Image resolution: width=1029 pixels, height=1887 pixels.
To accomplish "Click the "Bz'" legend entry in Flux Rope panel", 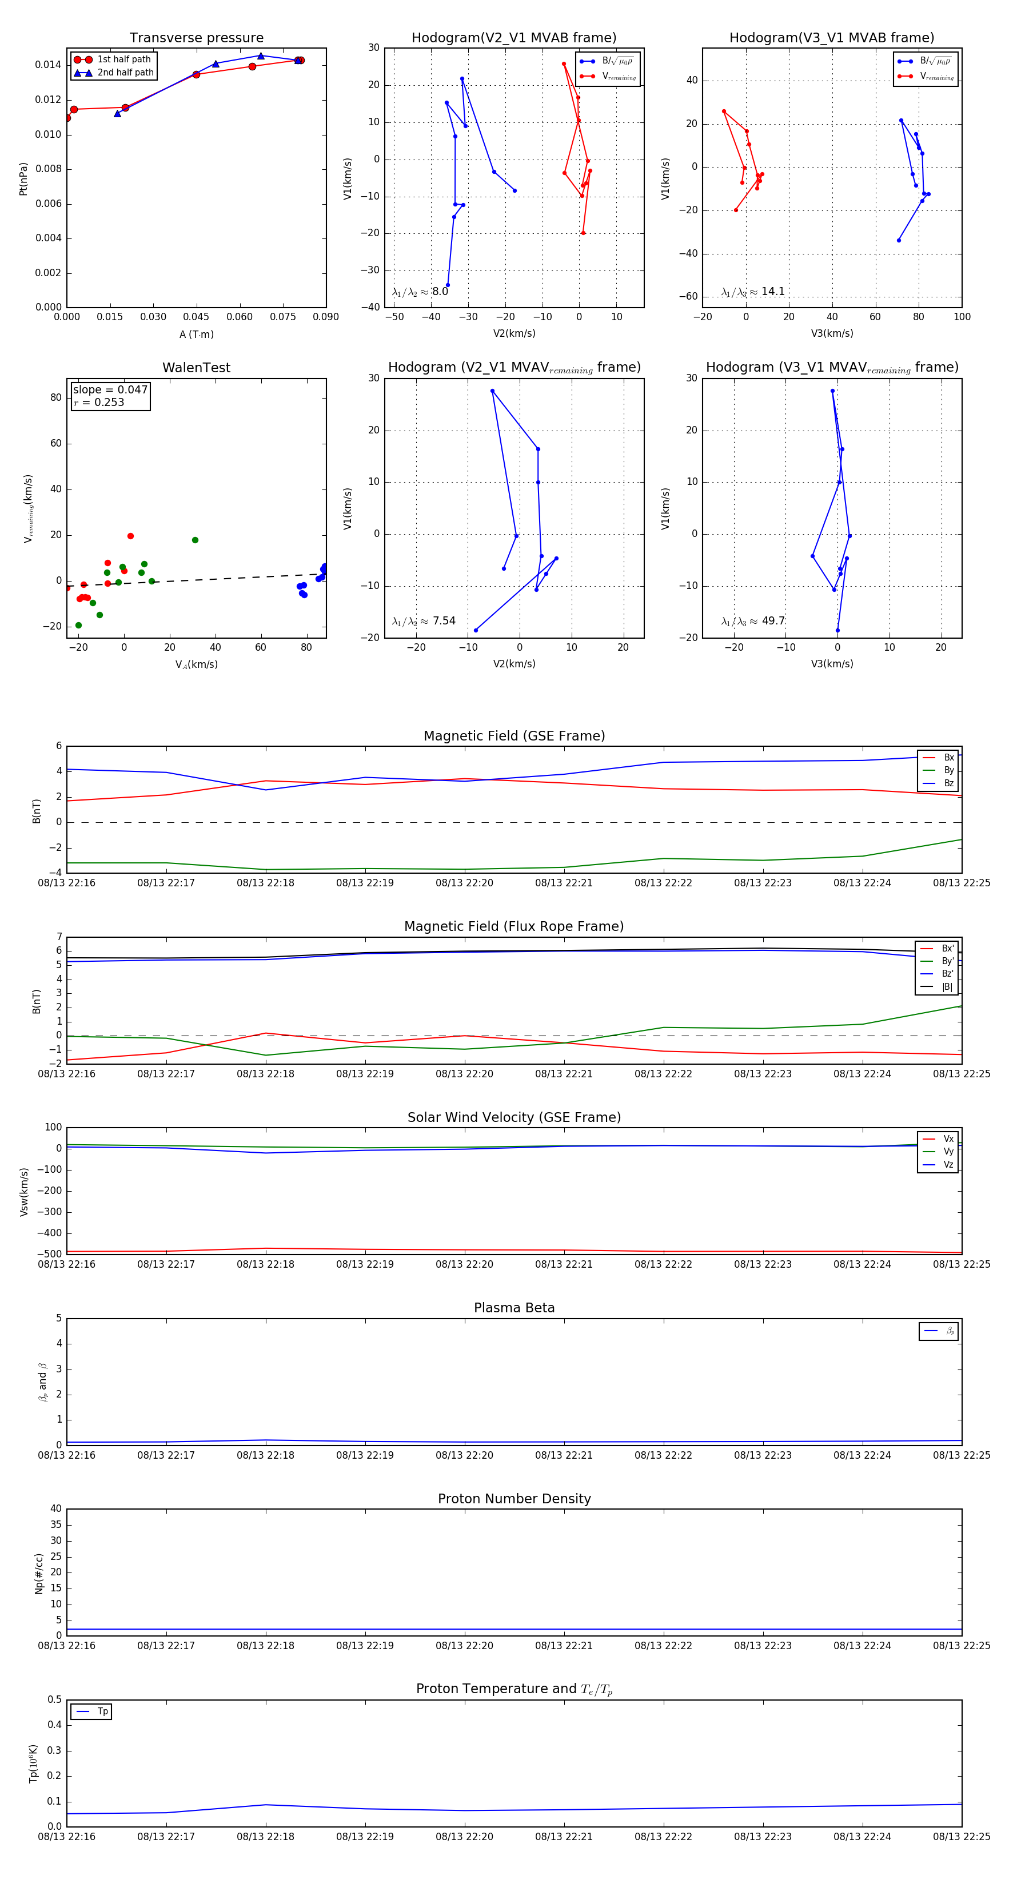I will [937, 974].
